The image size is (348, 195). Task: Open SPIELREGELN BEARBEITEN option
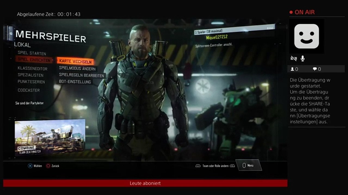81,75
